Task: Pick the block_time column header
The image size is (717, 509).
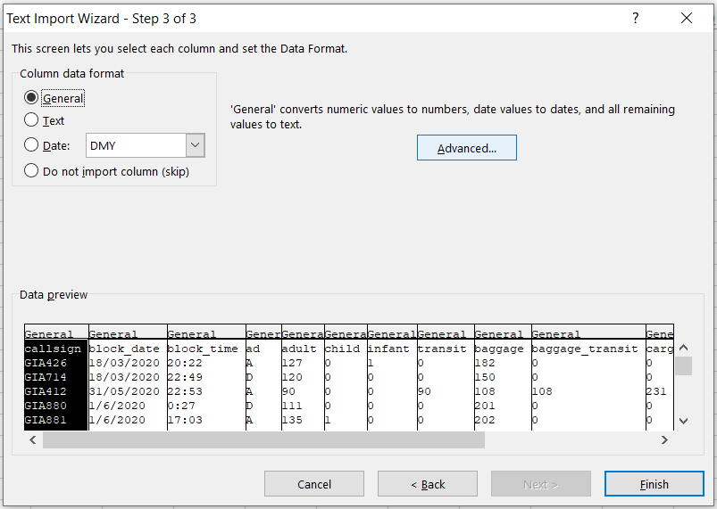Action: point(205,334)
